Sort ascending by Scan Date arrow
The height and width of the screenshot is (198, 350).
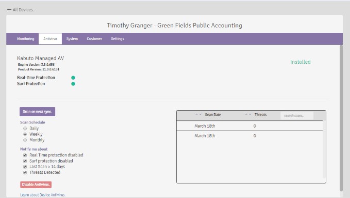tap(196, 115)
